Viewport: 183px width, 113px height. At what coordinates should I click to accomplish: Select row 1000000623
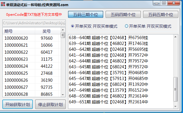point(31,59)
